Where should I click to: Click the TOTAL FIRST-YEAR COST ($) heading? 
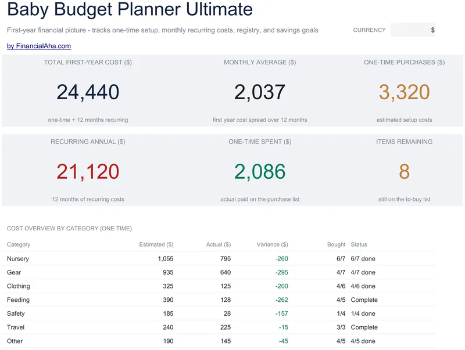click(88, 62)
